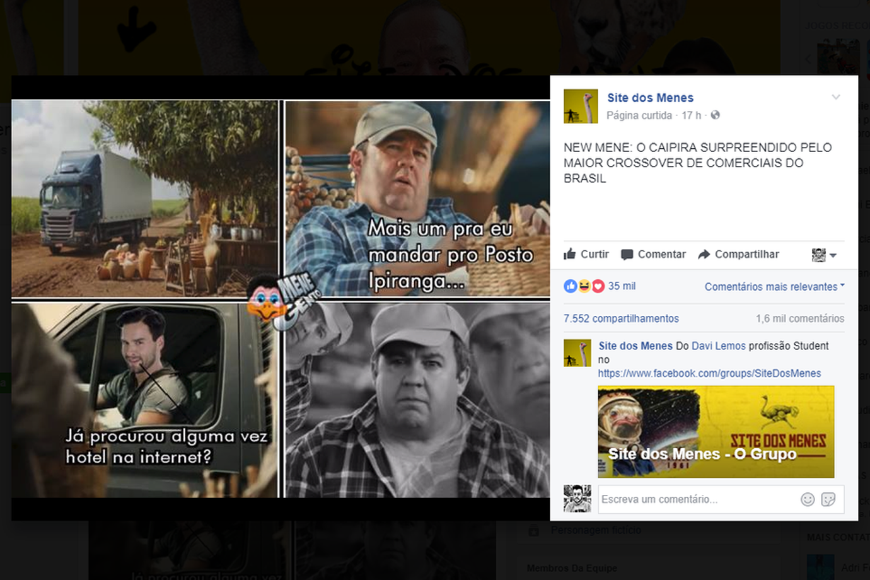Click the reaction emojis next to 35 mil
This screenshot has height=580, width=870.
(584, 286)
